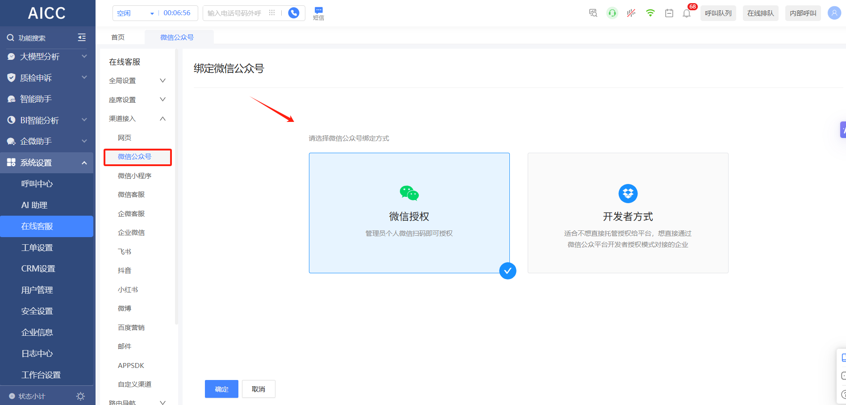Collapse 系统设置 with its up chevron
846x405 pixels.
(84, 163)
